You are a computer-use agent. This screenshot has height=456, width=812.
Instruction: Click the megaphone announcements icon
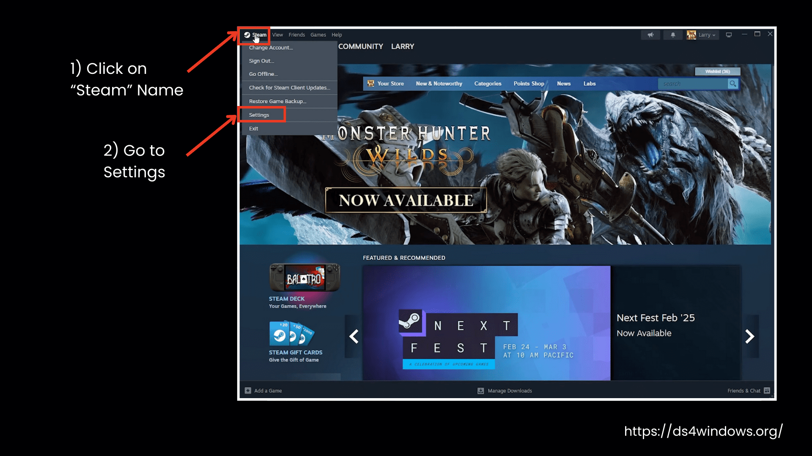click(x=650, y=35)
